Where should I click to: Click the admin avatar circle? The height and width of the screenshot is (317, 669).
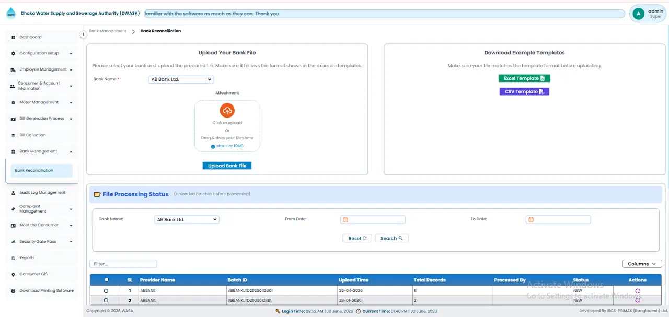pyautogui.click(x=638, y=14)
